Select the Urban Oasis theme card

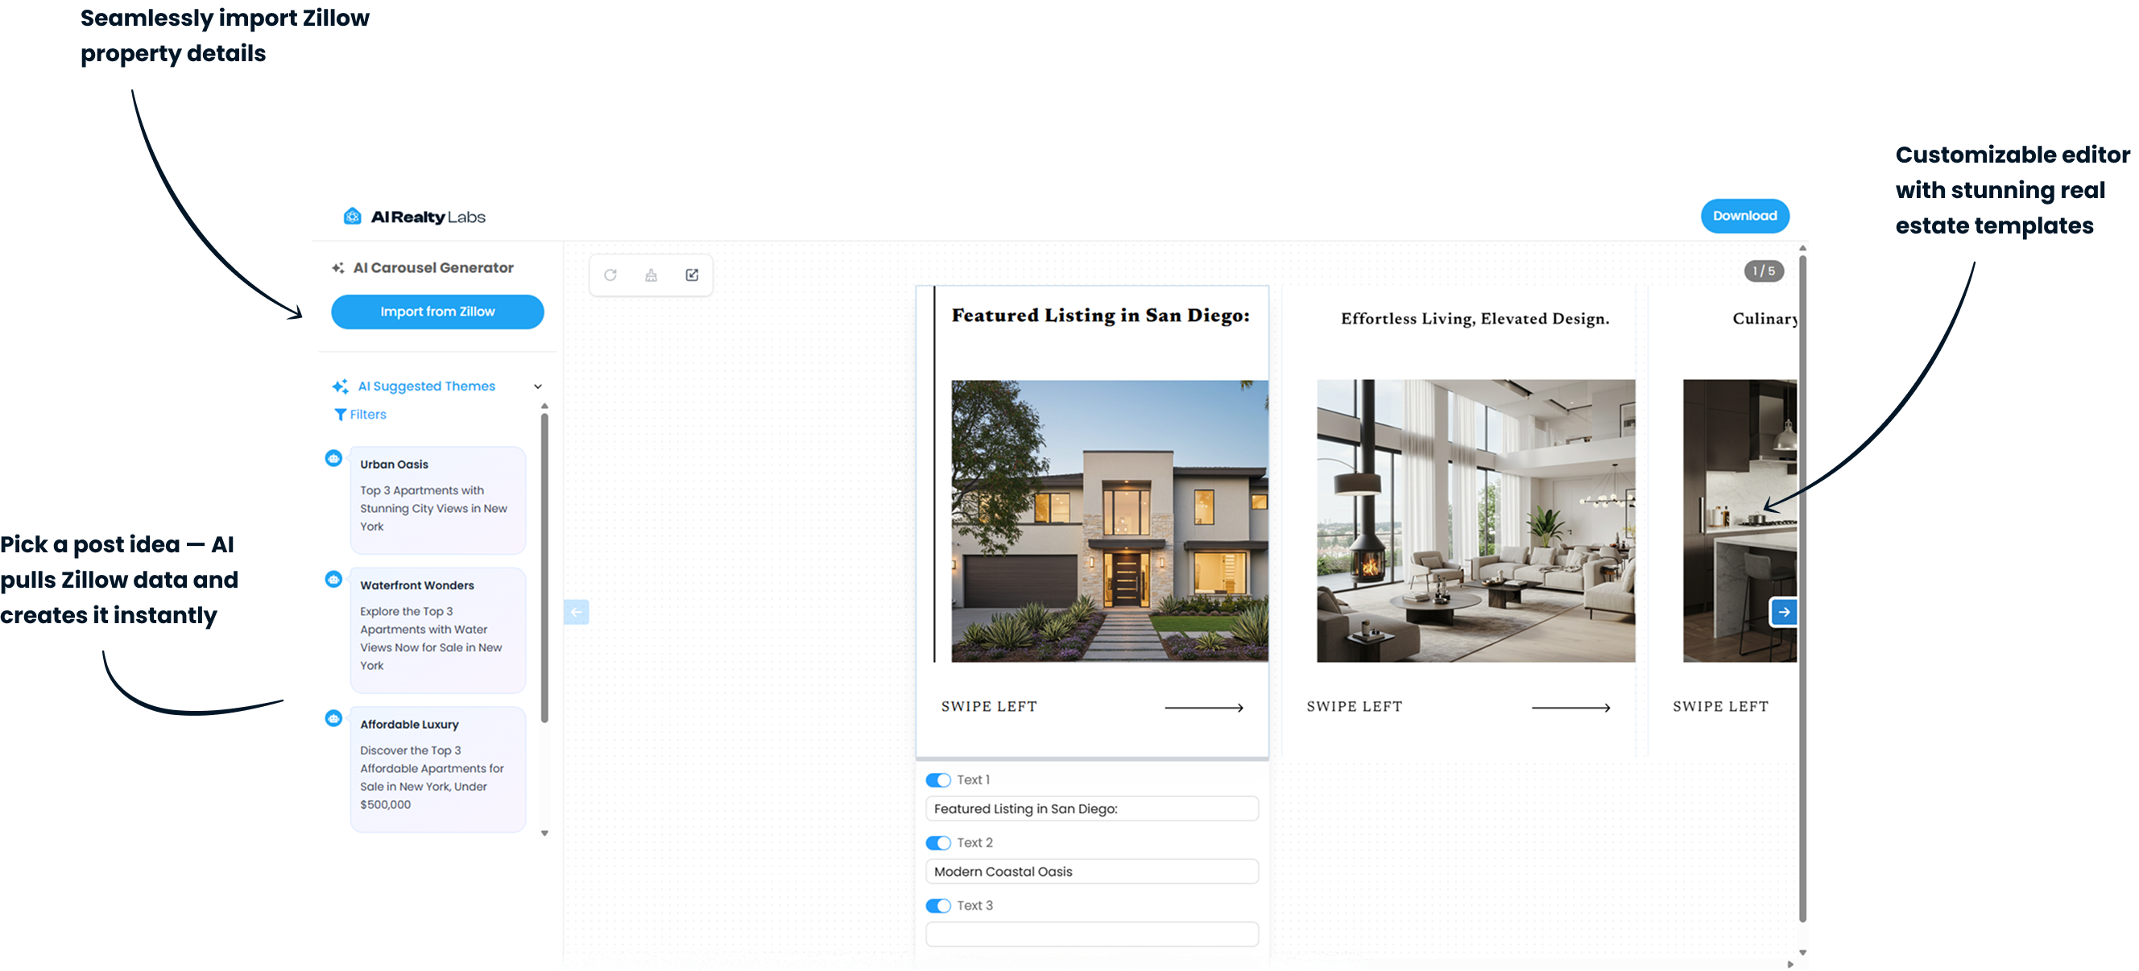coord(437,500)
